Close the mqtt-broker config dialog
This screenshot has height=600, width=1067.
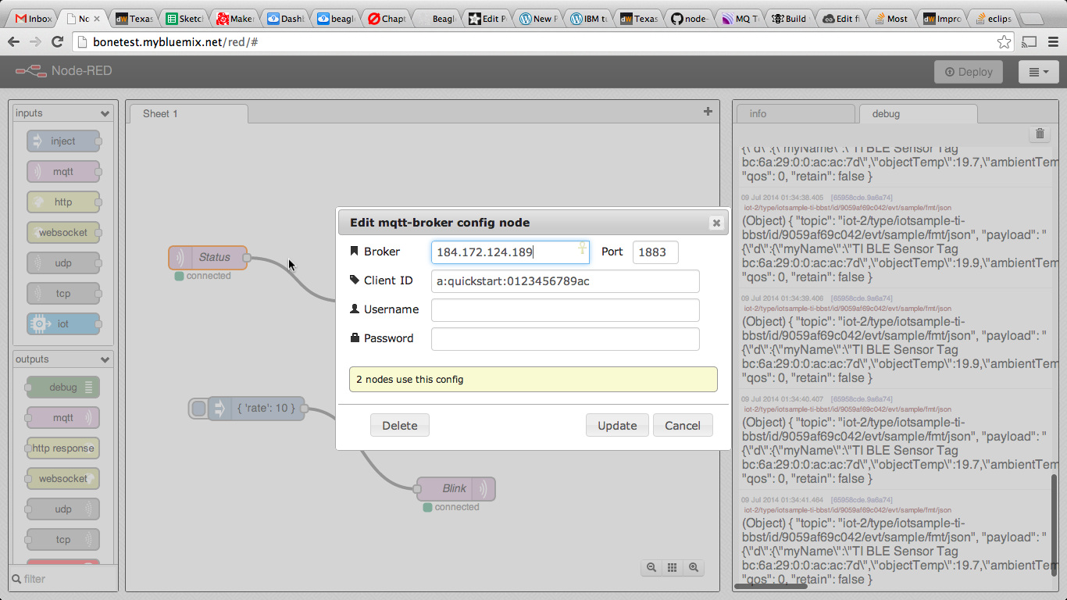715,223
